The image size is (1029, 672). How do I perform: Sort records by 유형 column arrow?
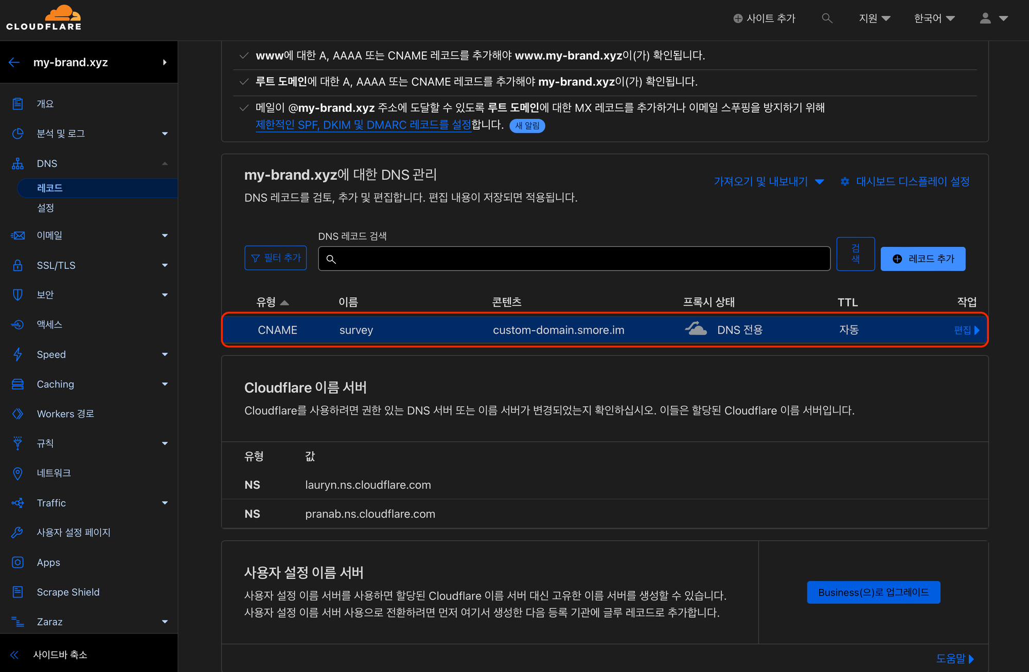[x=285, y=303]
